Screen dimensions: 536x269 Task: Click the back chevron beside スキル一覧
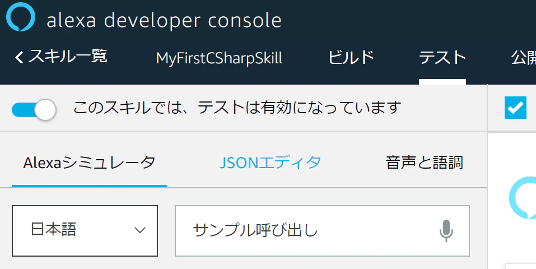tap(19, 57)
